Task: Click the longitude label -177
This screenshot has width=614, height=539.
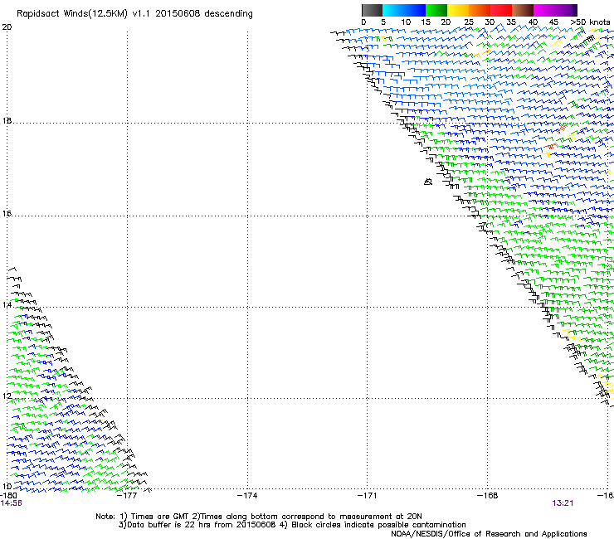Action: 127,495
